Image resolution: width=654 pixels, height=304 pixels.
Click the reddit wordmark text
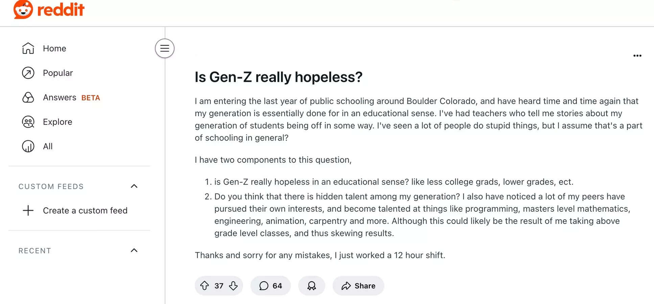(61, 9)
